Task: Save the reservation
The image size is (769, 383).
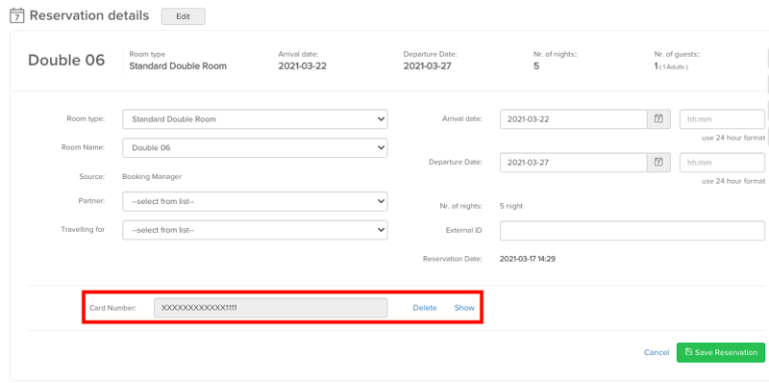Action: point(720,352)
